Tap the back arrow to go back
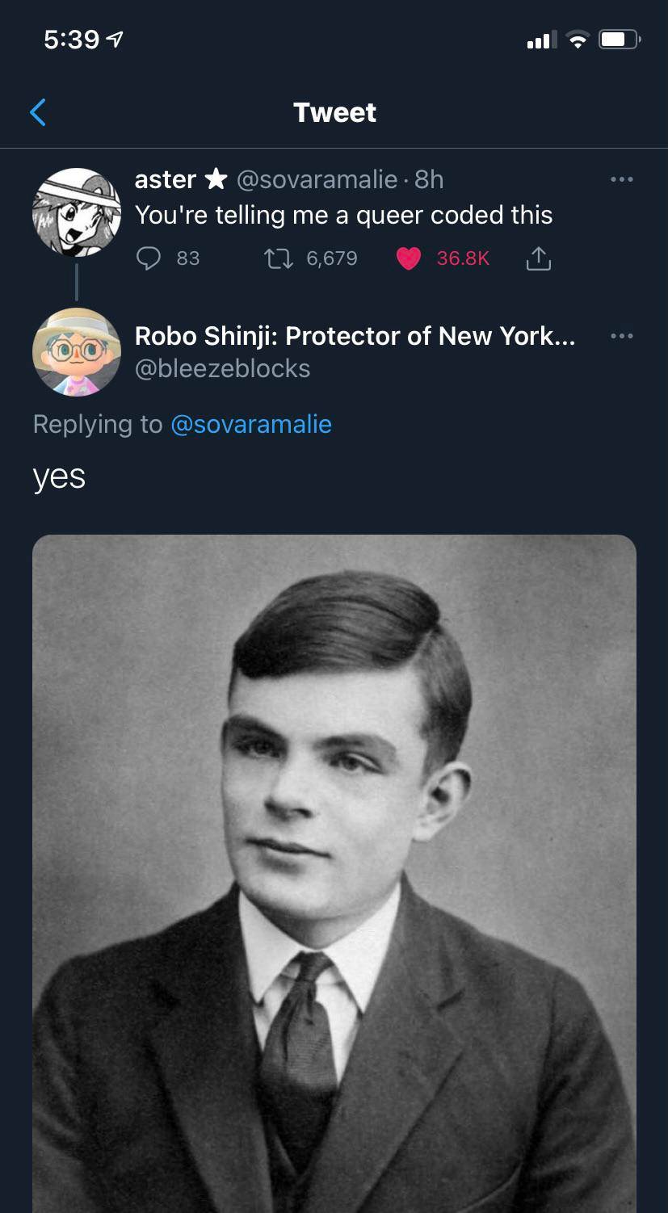668x1213 pixels. (x=38, y=112)
